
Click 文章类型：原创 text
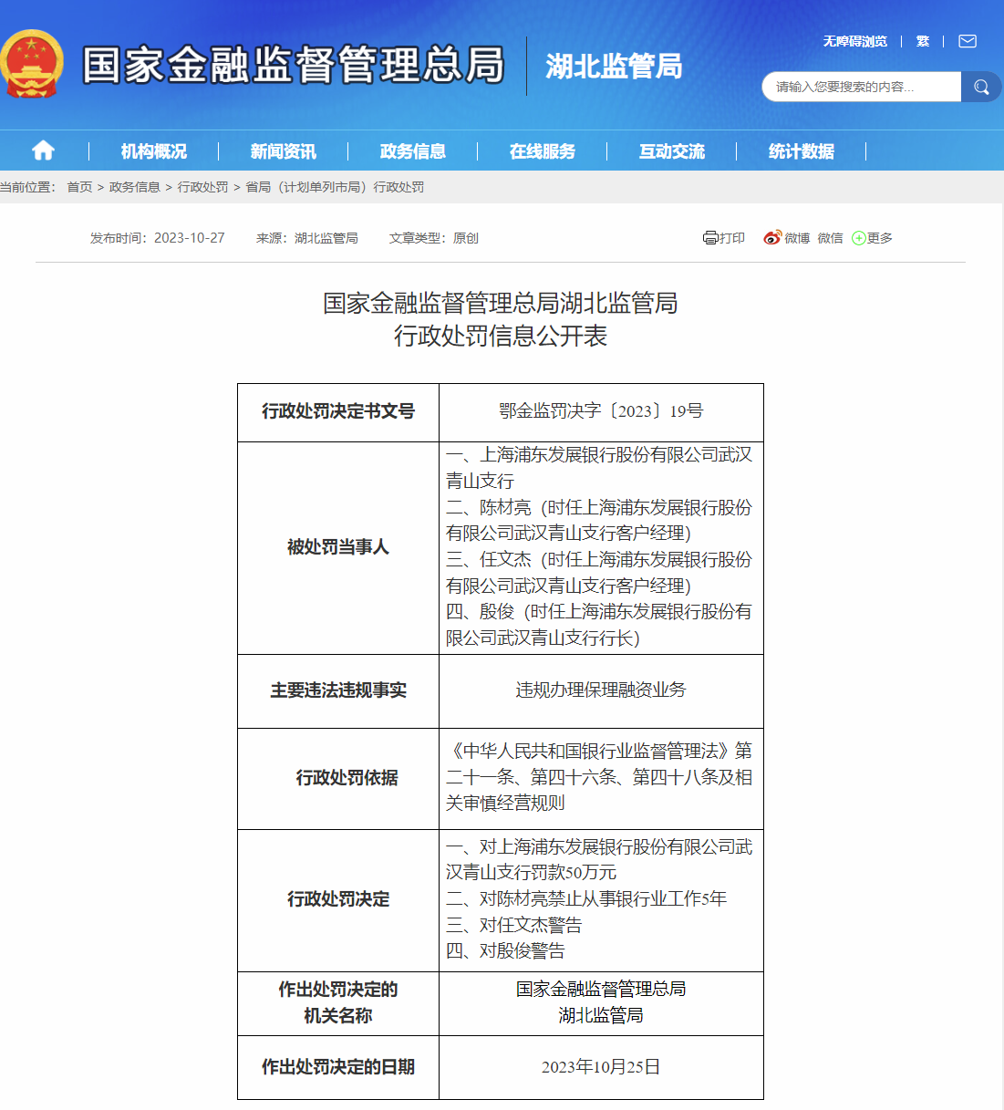click(434, 238)
